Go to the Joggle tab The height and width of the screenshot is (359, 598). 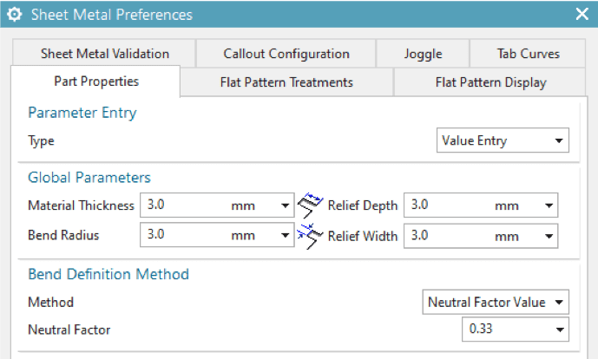[423, 53]
